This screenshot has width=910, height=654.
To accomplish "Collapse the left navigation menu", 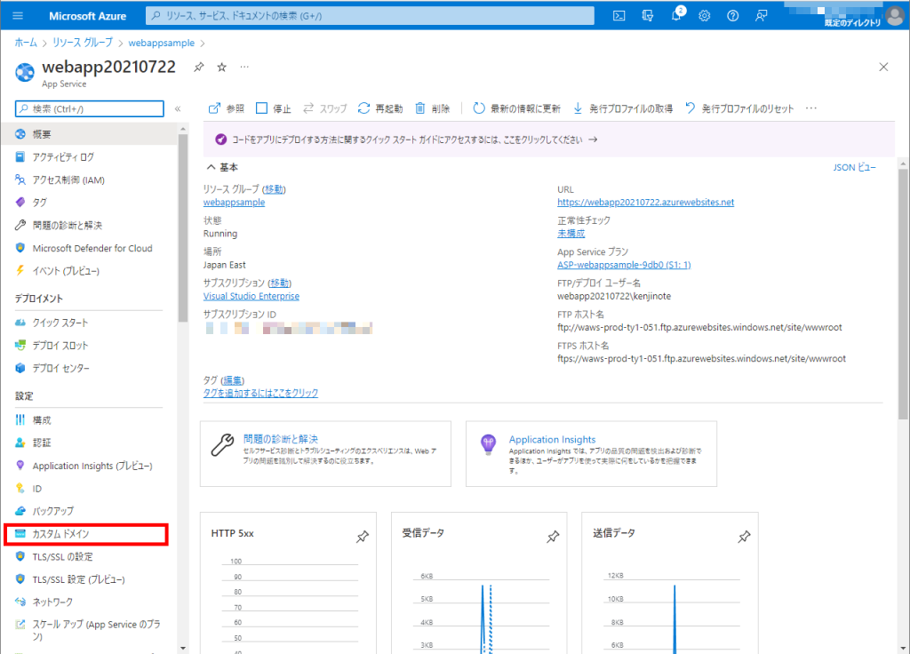I will 178,108.
